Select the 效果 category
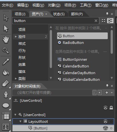The height and width of the screenshot is (132, 117). 22,65
